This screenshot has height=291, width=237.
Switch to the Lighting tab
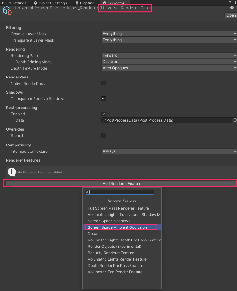85,3
